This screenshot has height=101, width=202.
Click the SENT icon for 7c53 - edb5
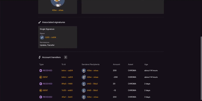click(41, 90)
